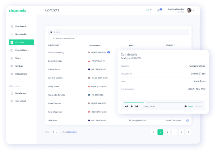The image size is (217, 152).
Task: Play the call recording
Action: (131, 106)
